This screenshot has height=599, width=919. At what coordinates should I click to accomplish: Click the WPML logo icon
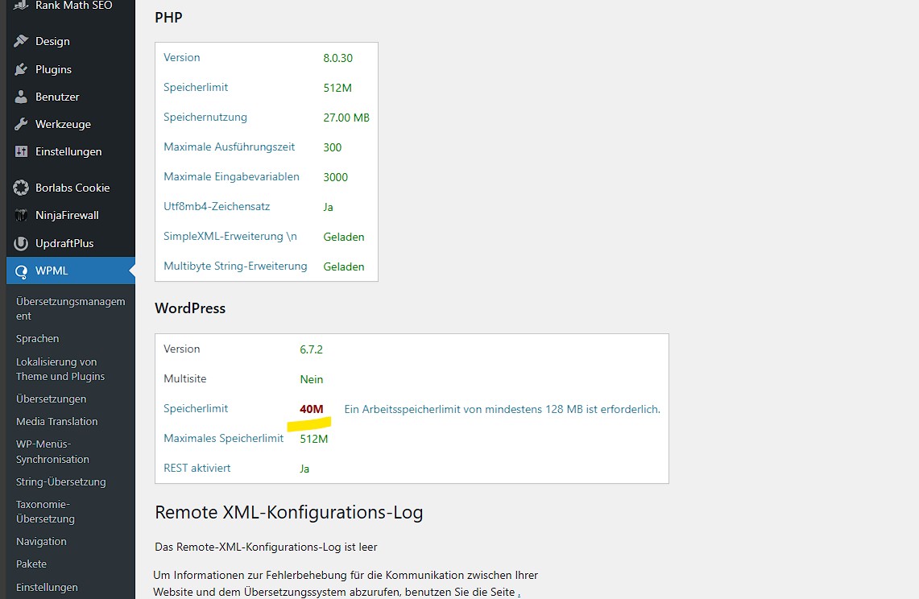click(x=21, y=271)
